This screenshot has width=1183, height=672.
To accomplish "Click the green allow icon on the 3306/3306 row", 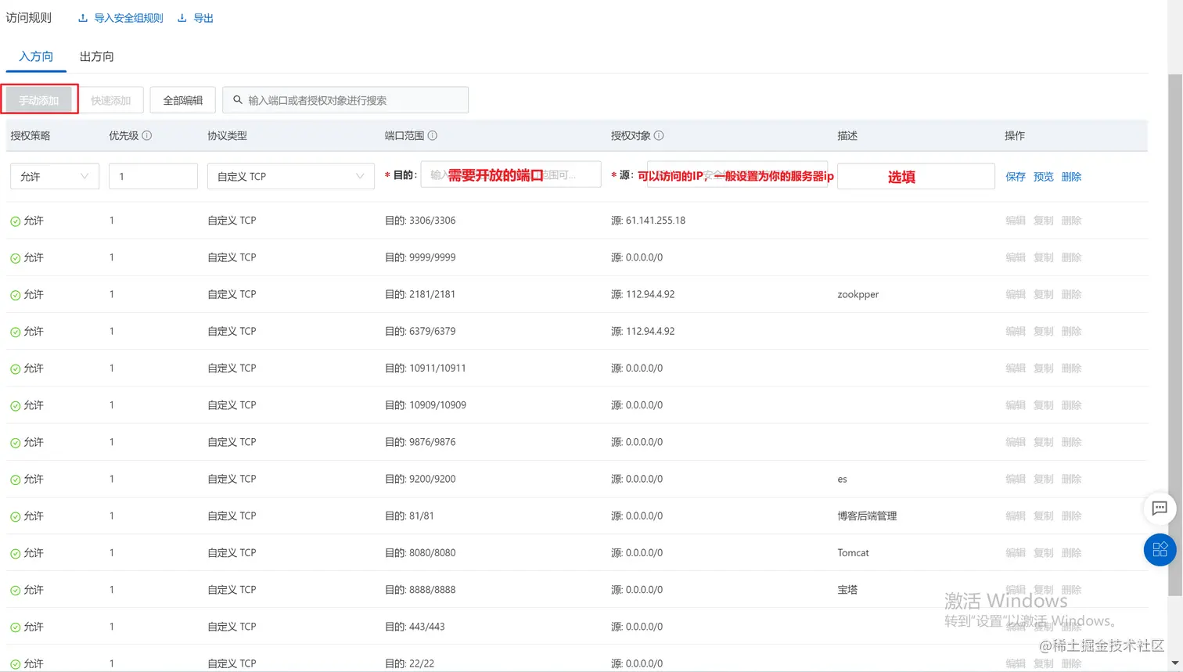I will (x=16, y=221).
